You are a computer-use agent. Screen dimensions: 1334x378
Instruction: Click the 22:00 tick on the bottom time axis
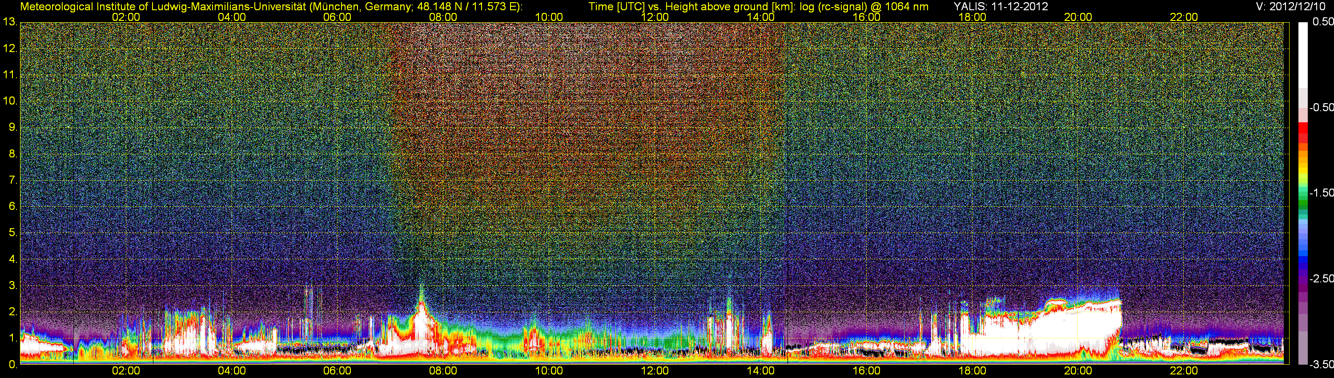pyautogui.click(x=1184, y=371)
